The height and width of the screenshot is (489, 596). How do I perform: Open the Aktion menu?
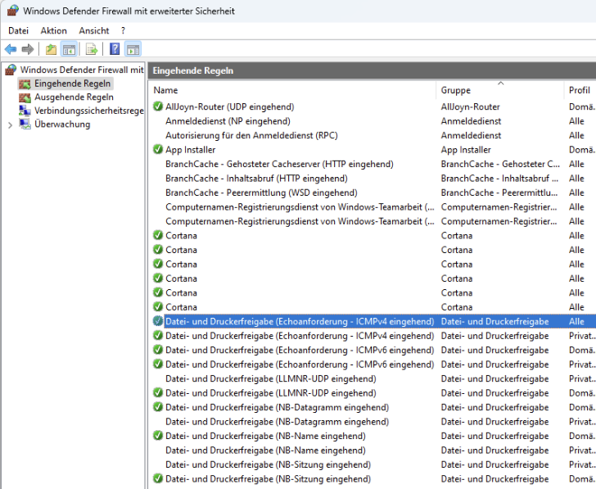click(x=53, y=31)
